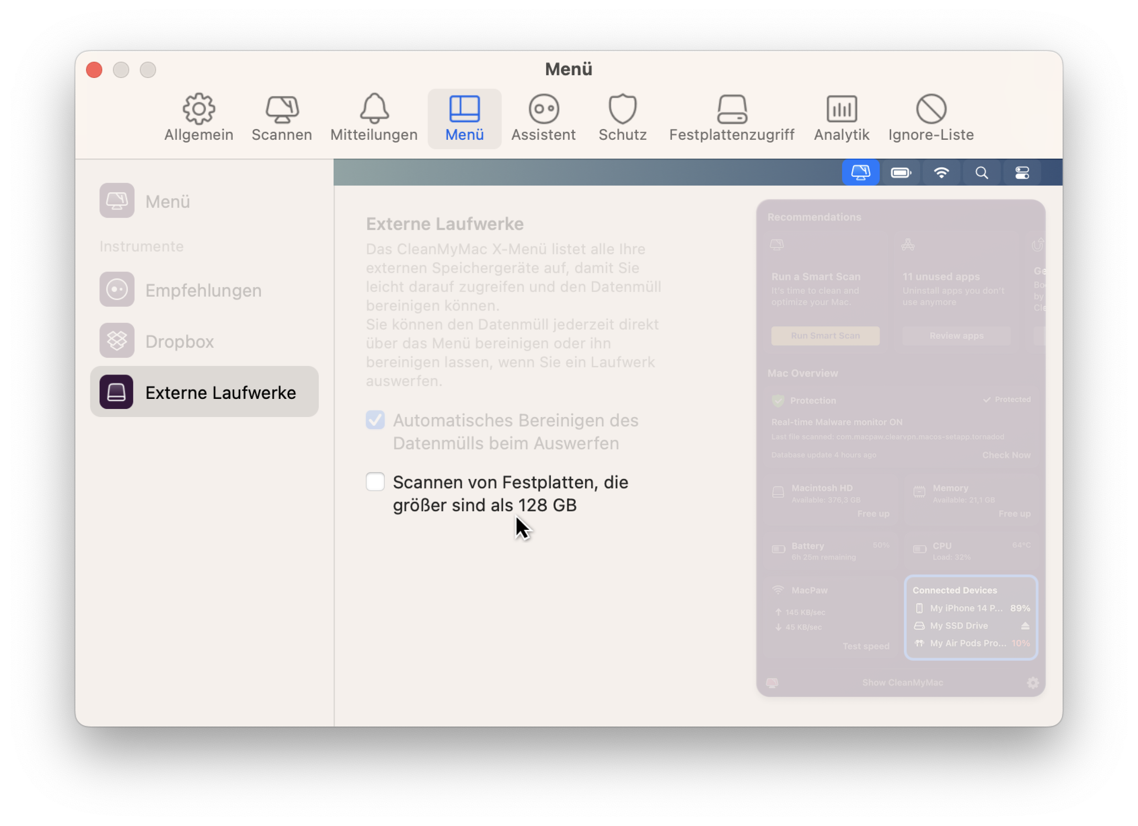The image size is (1138, 826).
Task: Click the CleanMyMac icon in the preview footer
Action: click(772, 683)
